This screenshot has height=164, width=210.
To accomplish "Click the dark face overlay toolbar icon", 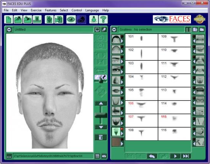I will pos(81,19).
